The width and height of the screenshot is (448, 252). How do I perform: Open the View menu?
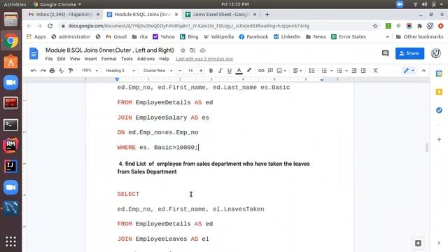click(75, 59)
